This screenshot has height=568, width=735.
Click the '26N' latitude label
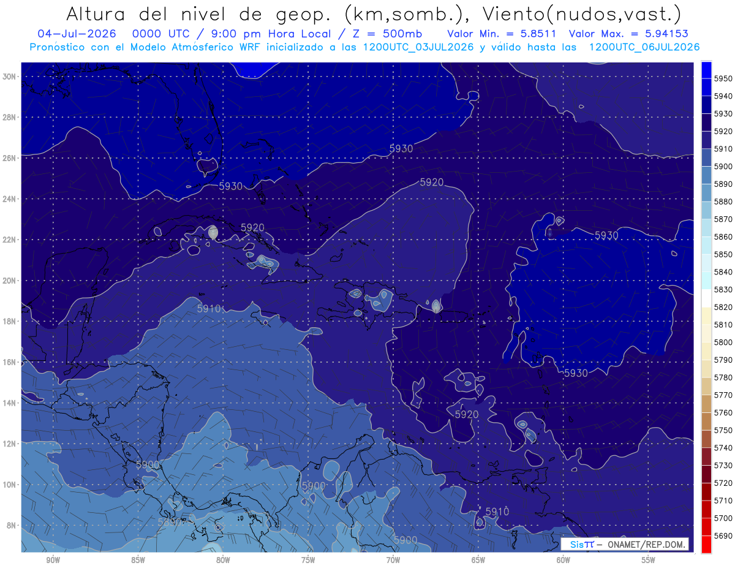pyautogui.click(x=9, y=158)
